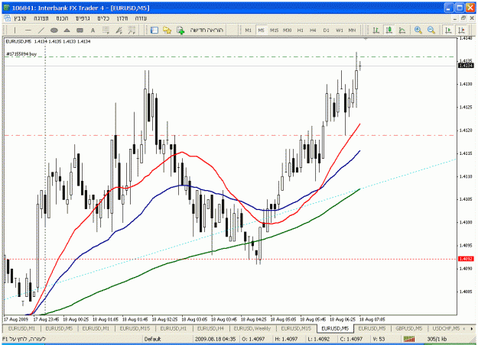This screenshot has height=345, width=478.
Task: Switch to the EURUSD,Weekly chart tab
Action: [x=252, y=328]
